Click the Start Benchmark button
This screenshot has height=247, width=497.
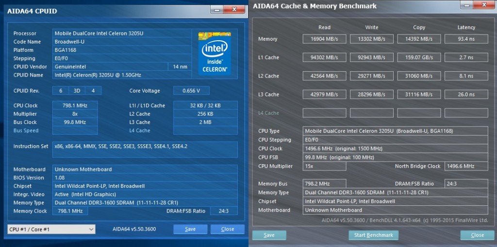[x=373, y=235]
